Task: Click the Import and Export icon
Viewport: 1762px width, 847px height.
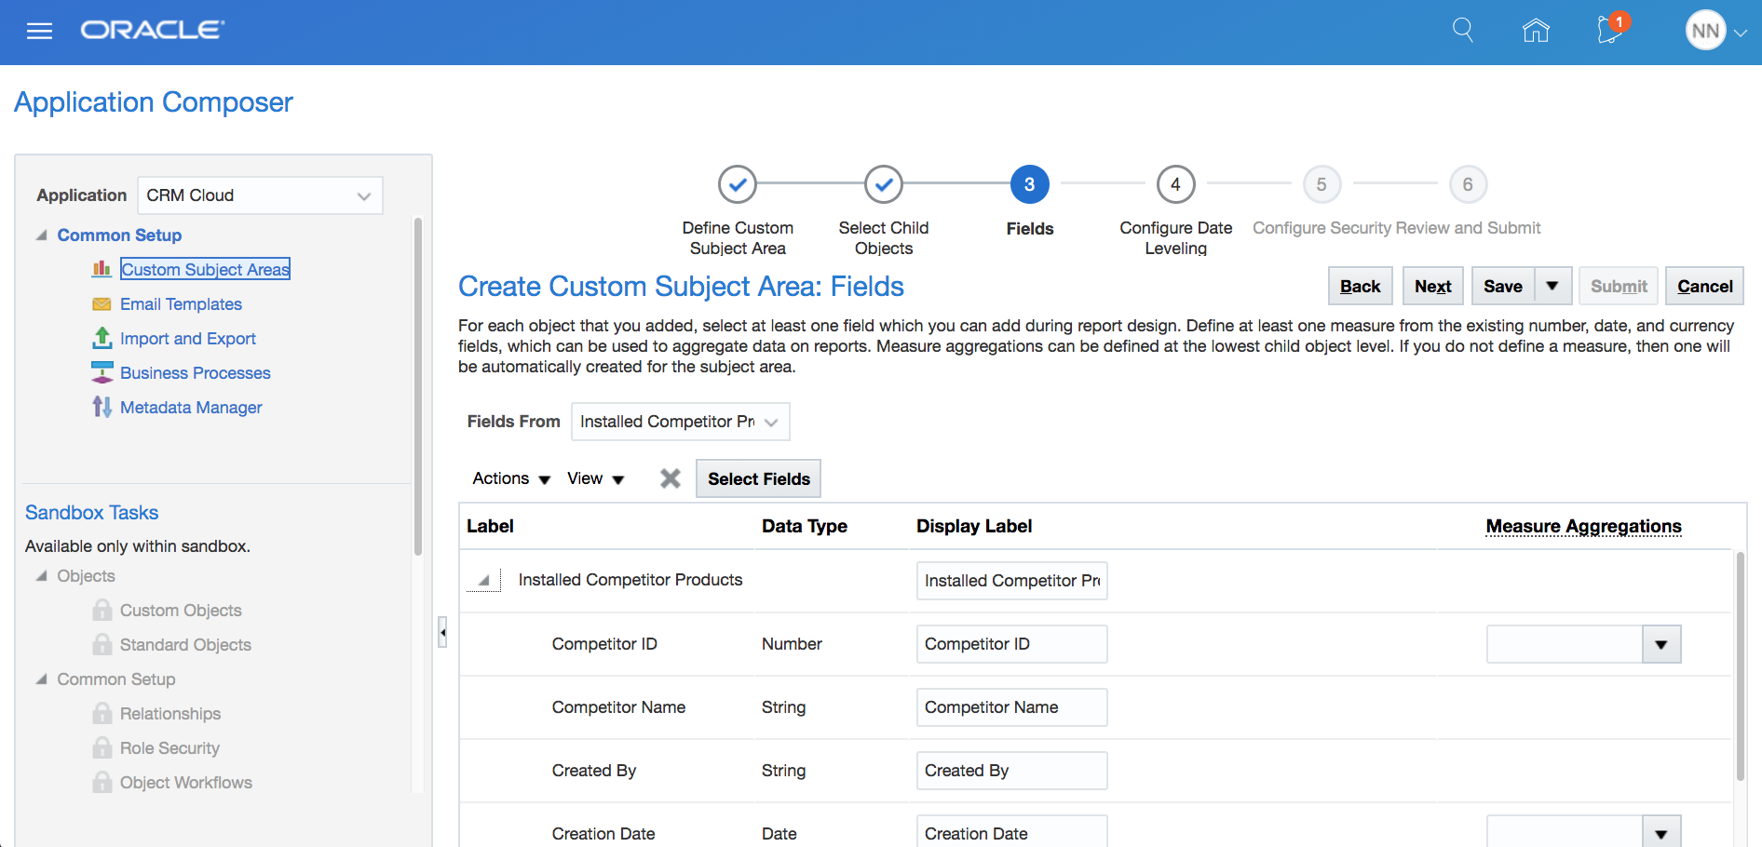Action: (x=102, y=338)
